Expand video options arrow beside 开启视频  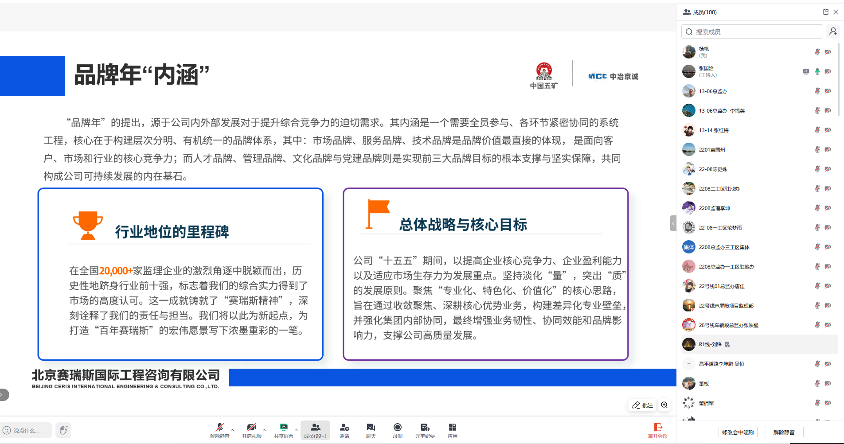[x=264, y=429]
